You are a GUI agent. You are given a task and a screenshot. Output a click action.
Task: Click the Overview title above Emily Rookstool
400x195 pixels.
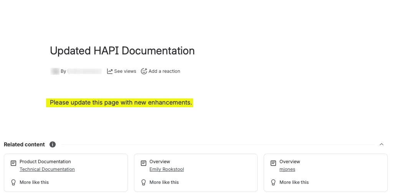pos(160,162)
